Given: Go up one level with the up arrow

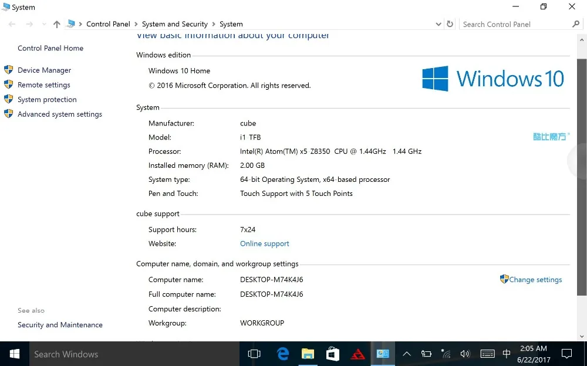Looking at the screenshot, I should point(56,24).
